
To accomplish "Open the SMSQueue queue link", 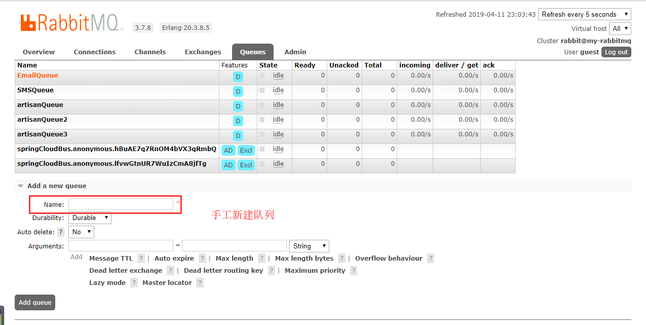I will tap(35, 90).
